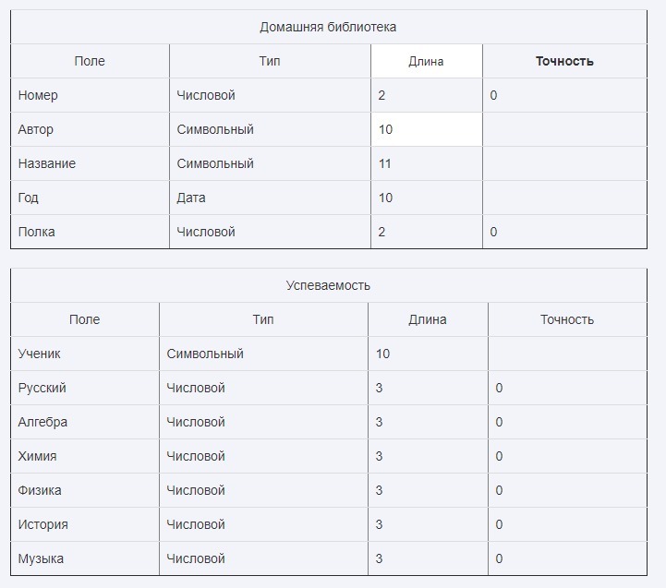This screenshot has width=666, height=588.
Task: Click the "Тип" header in Успеваемость table
Action: click(263, 319)
